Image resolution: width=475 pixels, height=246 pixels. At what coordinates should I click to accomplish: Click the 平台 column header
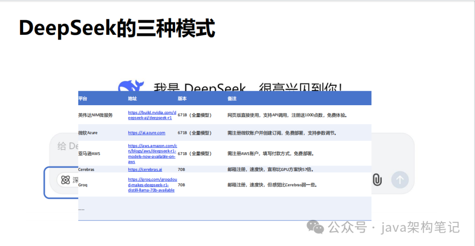click(82, 99)
